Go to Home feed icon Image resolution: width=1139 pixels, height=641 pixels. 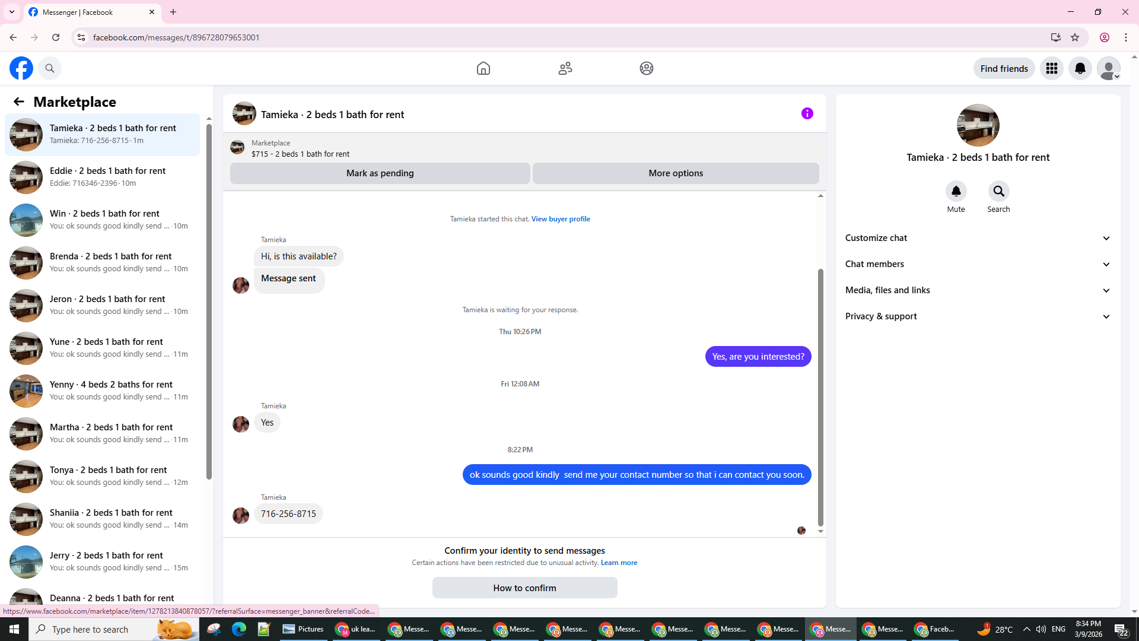click(x=483, y=68)
